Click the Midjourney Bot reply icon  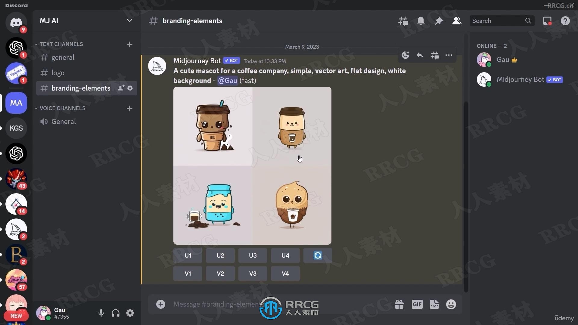coord(419,55)
